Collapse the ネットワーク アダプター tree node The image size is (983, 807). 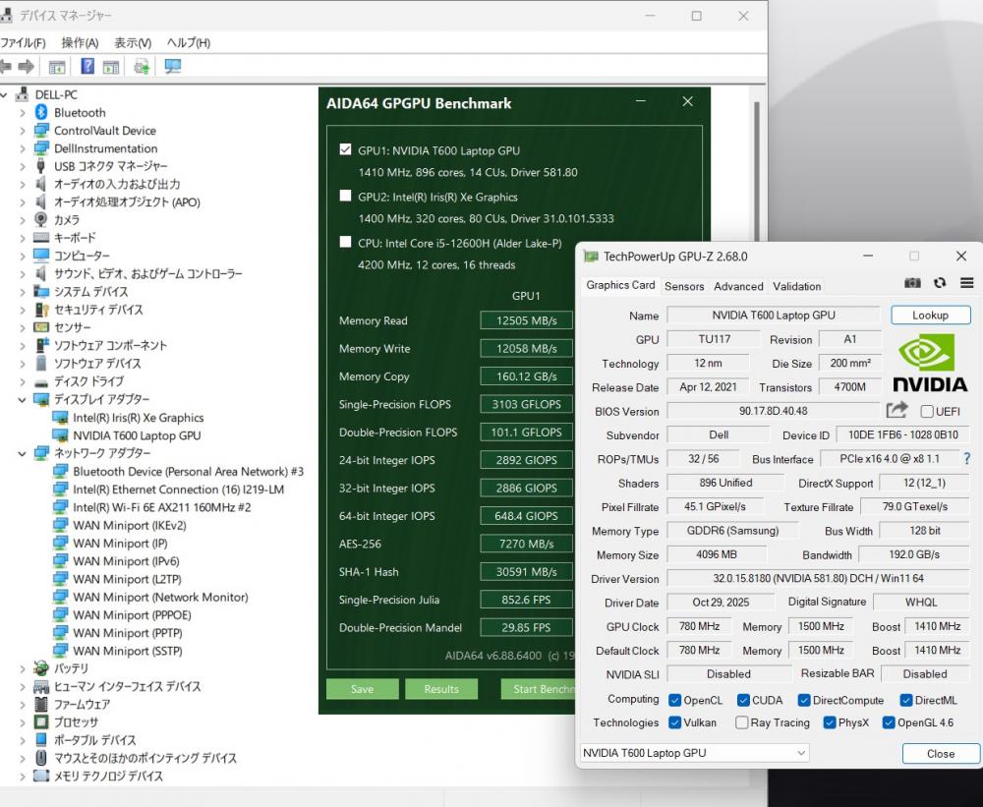[23, 453]
